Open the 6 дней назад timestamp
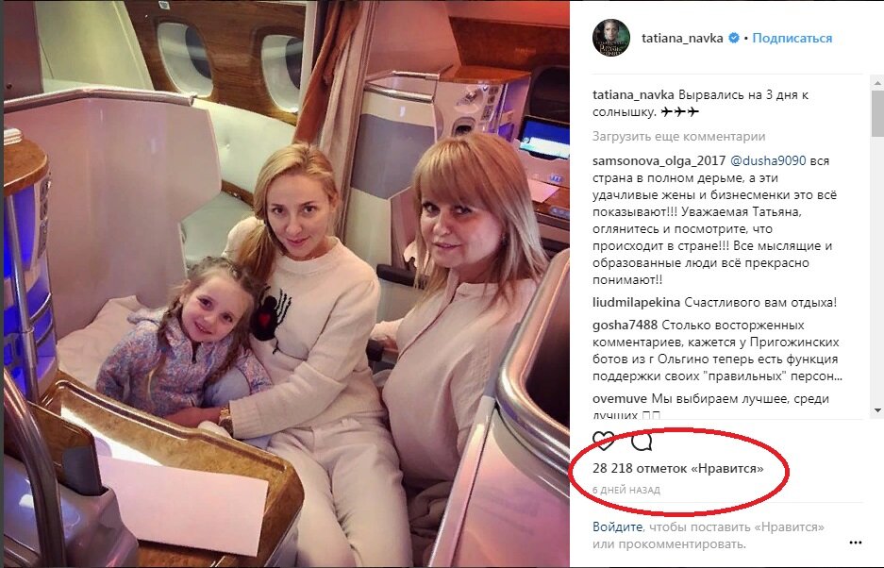884x568 pixels. [626, 491]
